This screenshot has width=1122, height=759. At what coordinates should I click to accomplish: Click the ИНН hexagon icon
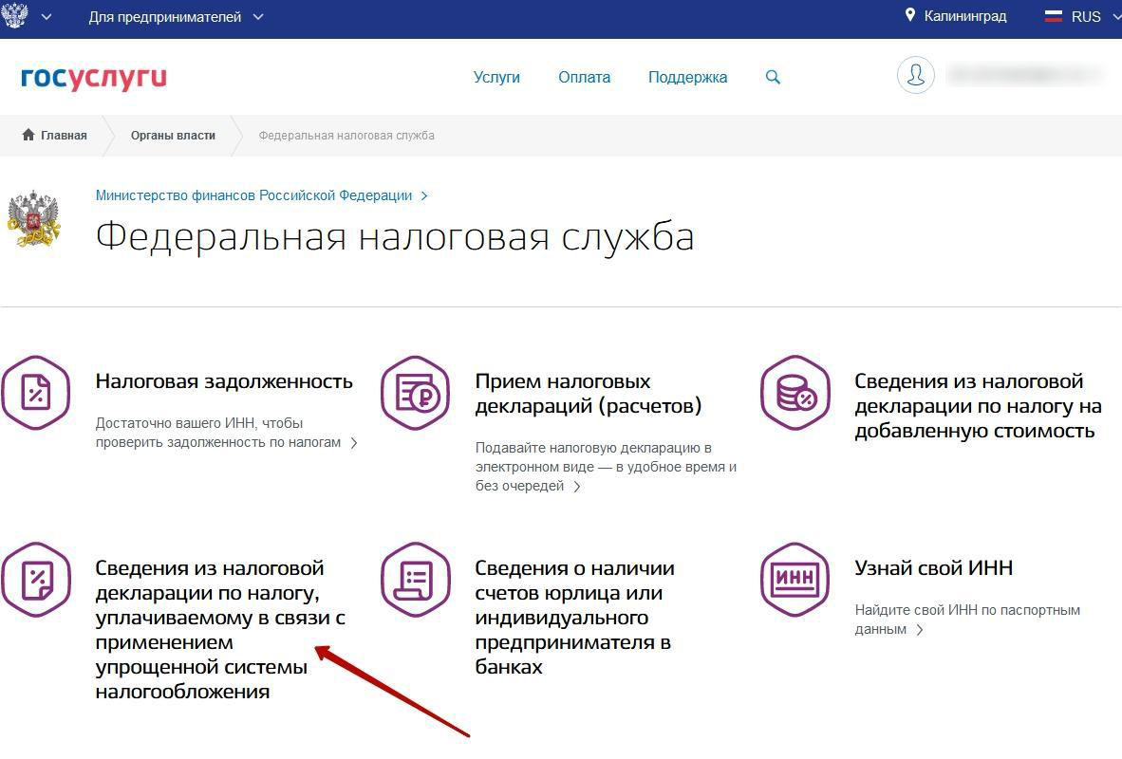pos(795,580)
